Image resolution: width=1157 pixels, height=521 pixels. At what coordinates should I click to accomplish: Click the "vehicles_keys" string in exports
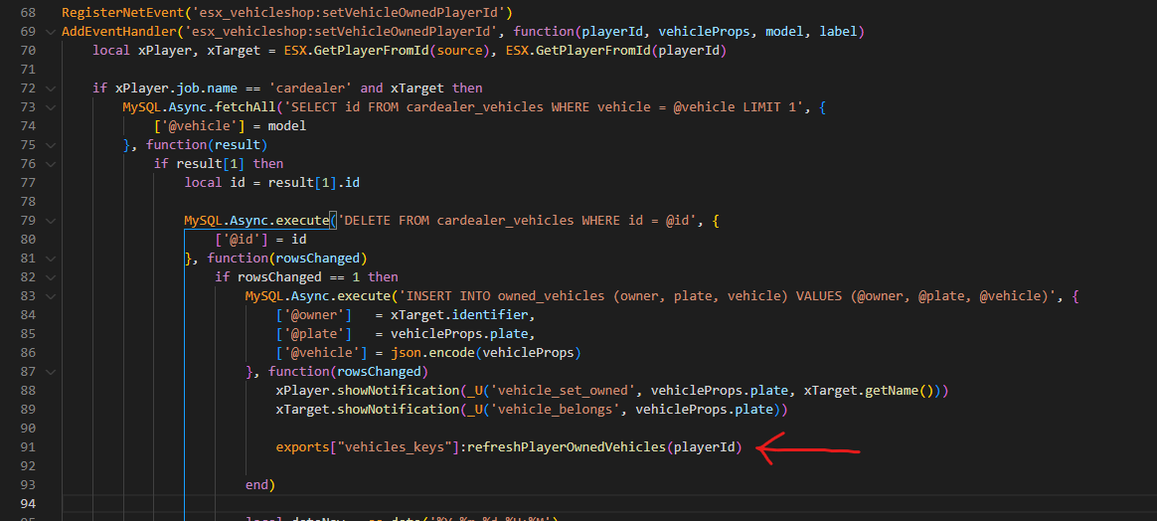coord(396,447)
